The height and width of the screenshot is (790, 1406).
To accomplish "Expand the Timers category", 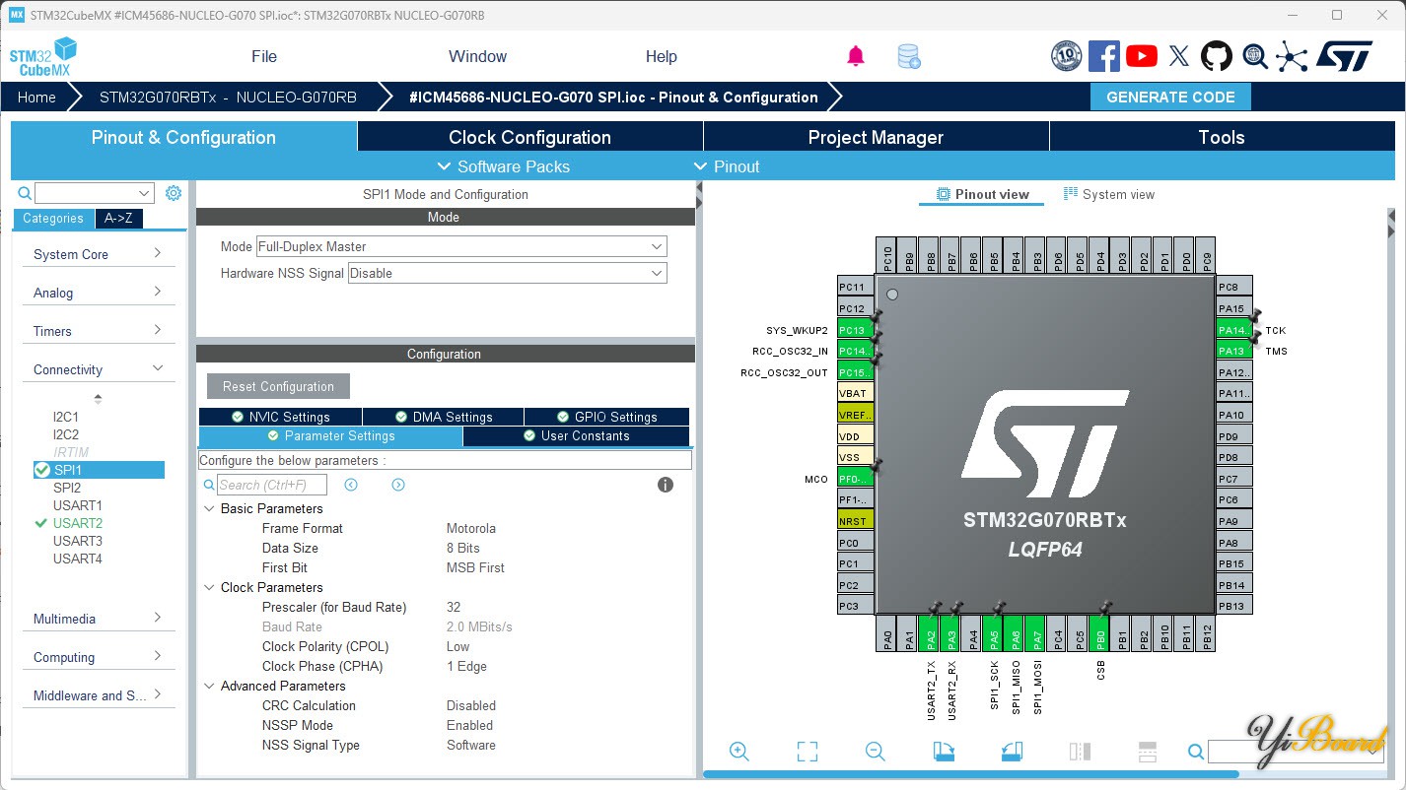I will coord(99,331).
